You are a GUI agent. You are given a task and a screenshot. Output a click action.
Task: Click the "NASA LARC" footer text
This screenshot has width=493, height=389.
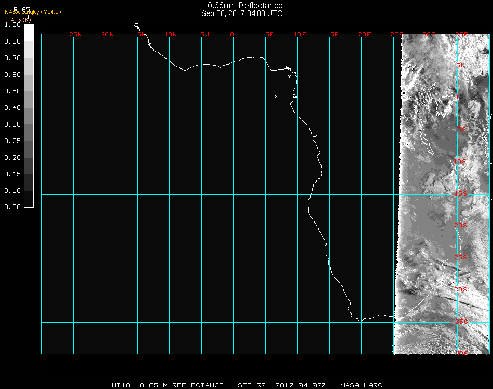361,385
